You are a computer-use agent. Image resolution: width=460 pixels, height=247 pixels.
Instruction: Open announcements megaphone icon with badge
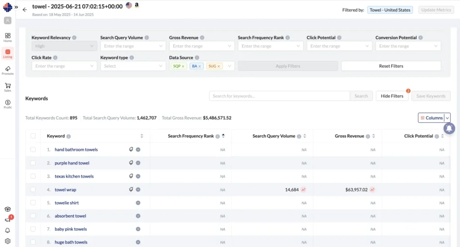click(x=8, y=219)
